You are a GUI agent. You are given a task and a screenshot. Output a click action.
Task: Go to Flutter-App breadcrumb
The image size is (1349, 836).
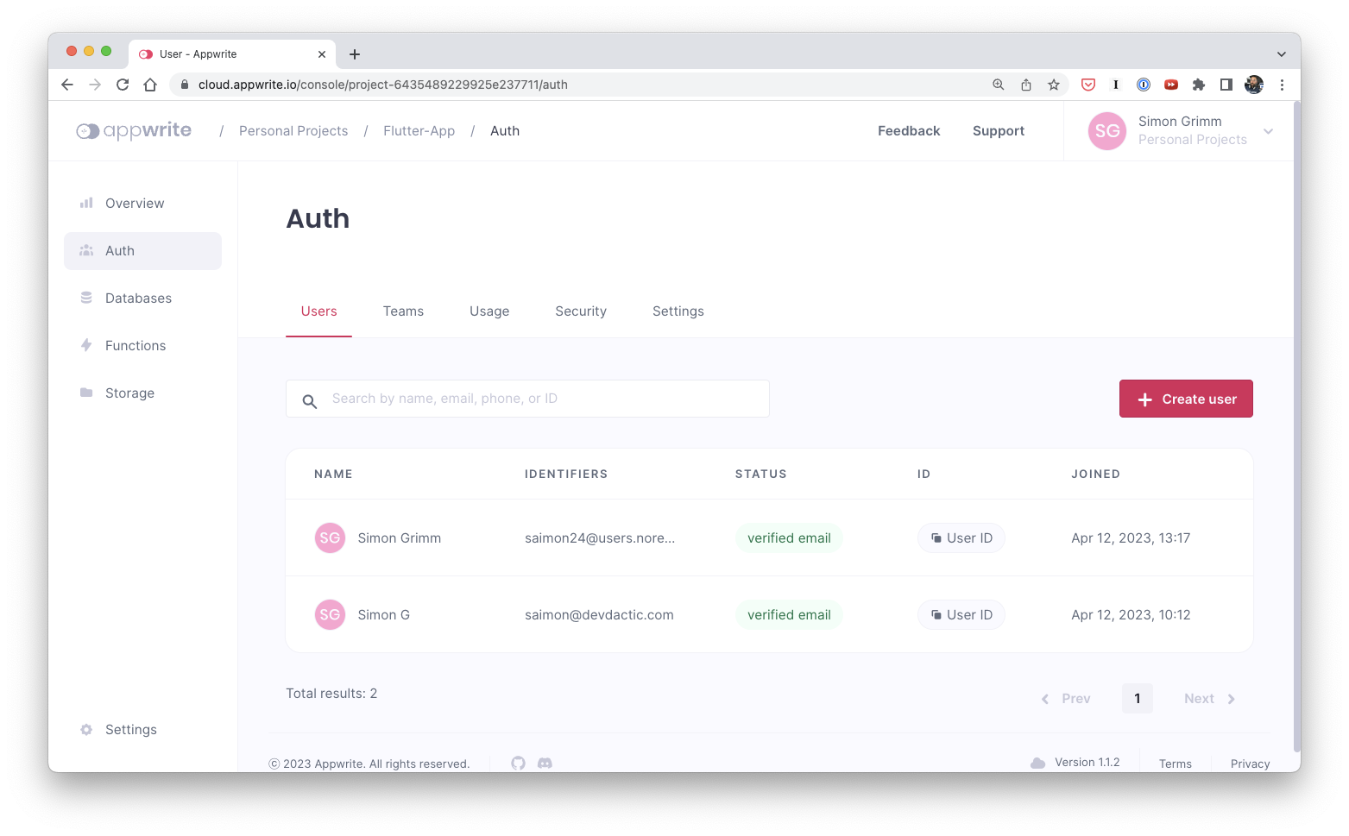tap(419, 131)
